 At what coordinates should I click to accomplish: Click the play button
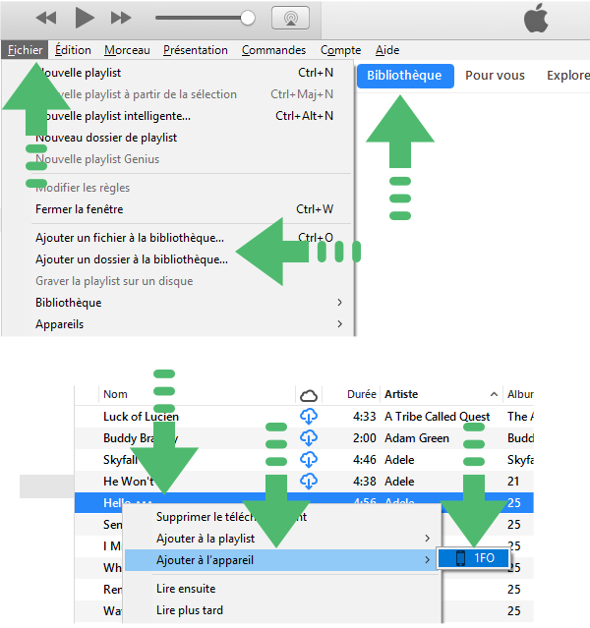pos(85,18)
